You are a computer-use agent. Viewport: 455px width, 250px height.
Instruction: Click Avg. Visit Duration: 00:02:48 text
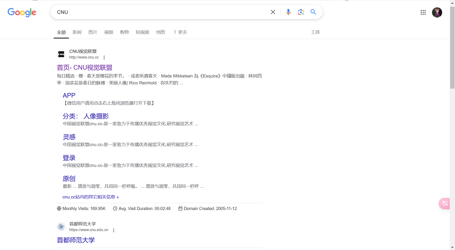[145, 208]
